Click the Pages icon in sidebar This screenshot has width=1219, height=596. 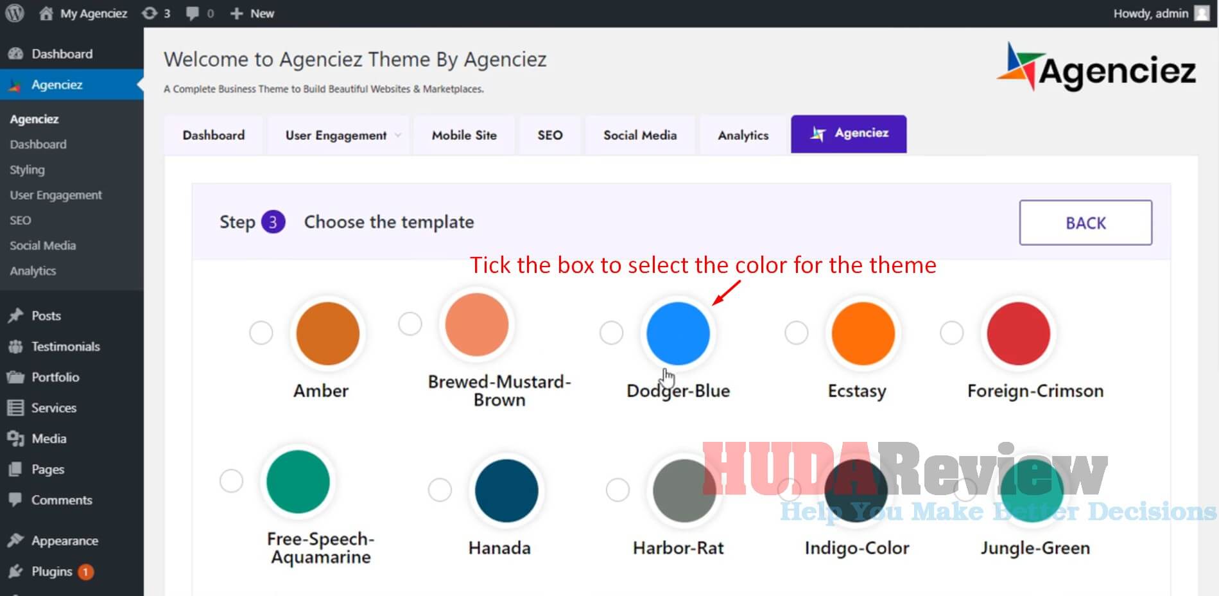pos(16,469)
